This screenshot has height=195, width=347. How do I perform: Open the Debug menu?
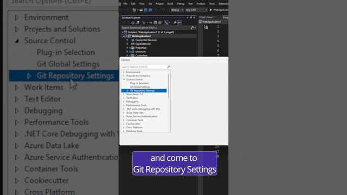[x=181, y=4]
